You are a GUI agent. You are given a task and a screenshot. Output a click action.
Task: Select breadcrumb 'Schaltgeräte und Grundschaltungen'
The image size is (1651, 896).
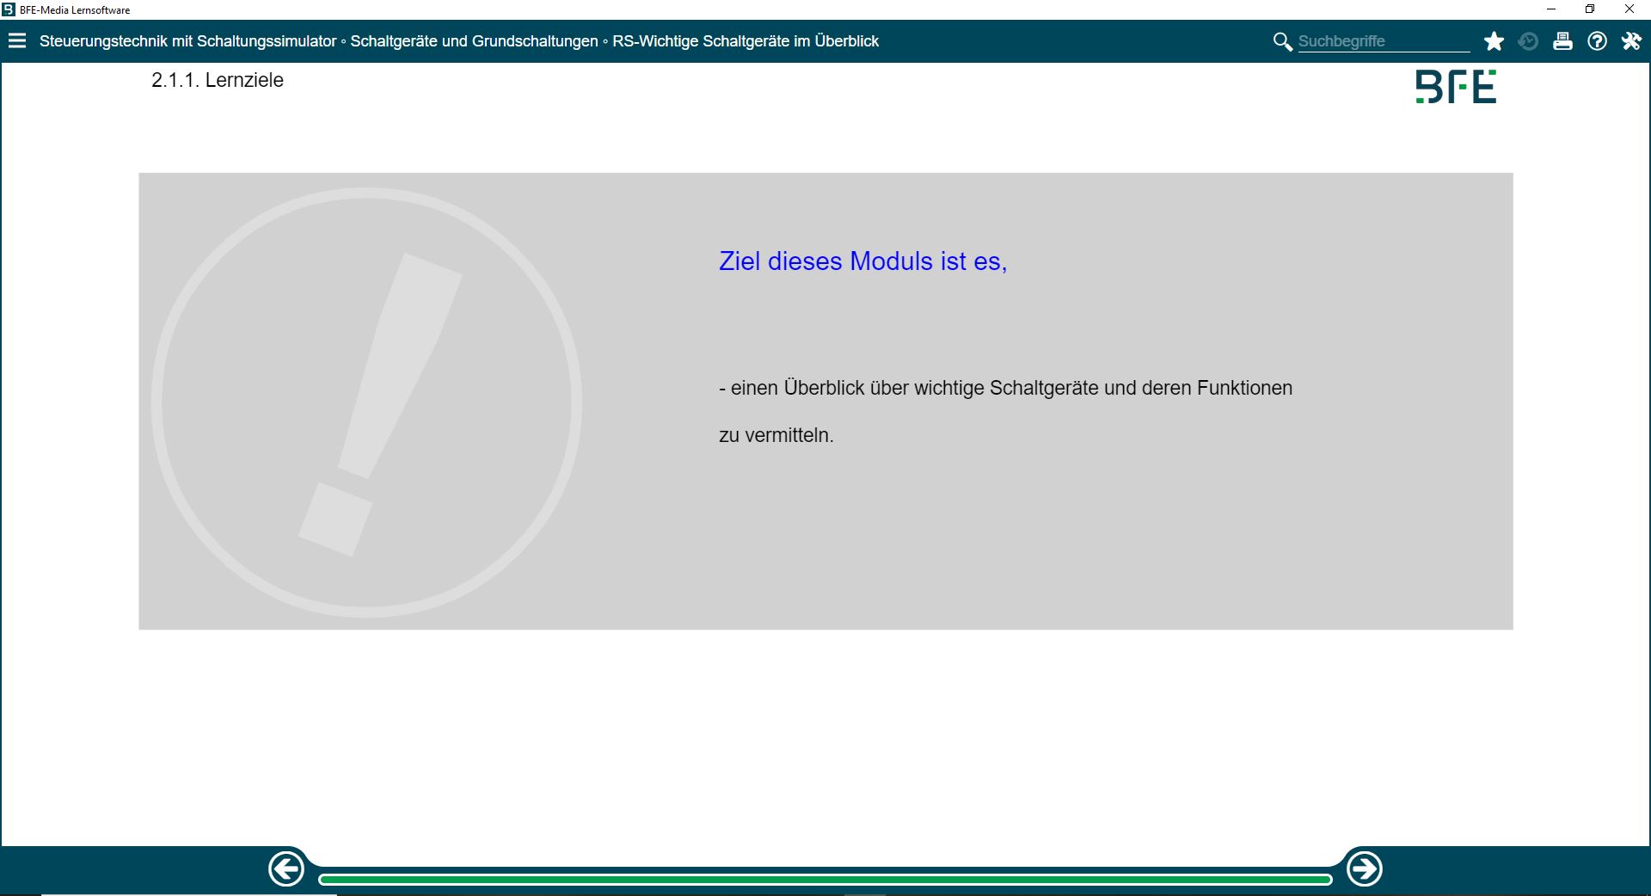click(x=474, y=41)
